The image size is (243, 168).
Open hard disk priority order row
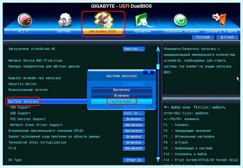44,66
